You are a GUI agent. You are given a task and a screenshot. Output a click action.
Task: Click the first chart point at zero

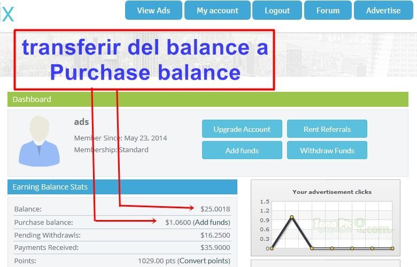point(271,248)
